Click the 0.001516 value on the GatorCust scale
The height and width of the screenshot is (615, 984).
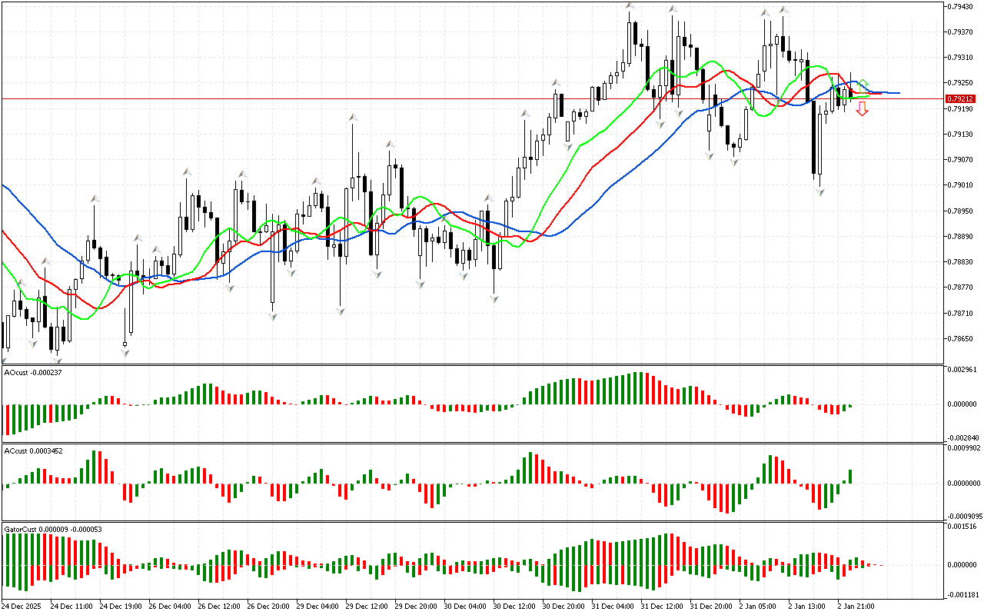pyautogui.click(x=963, y=527)
